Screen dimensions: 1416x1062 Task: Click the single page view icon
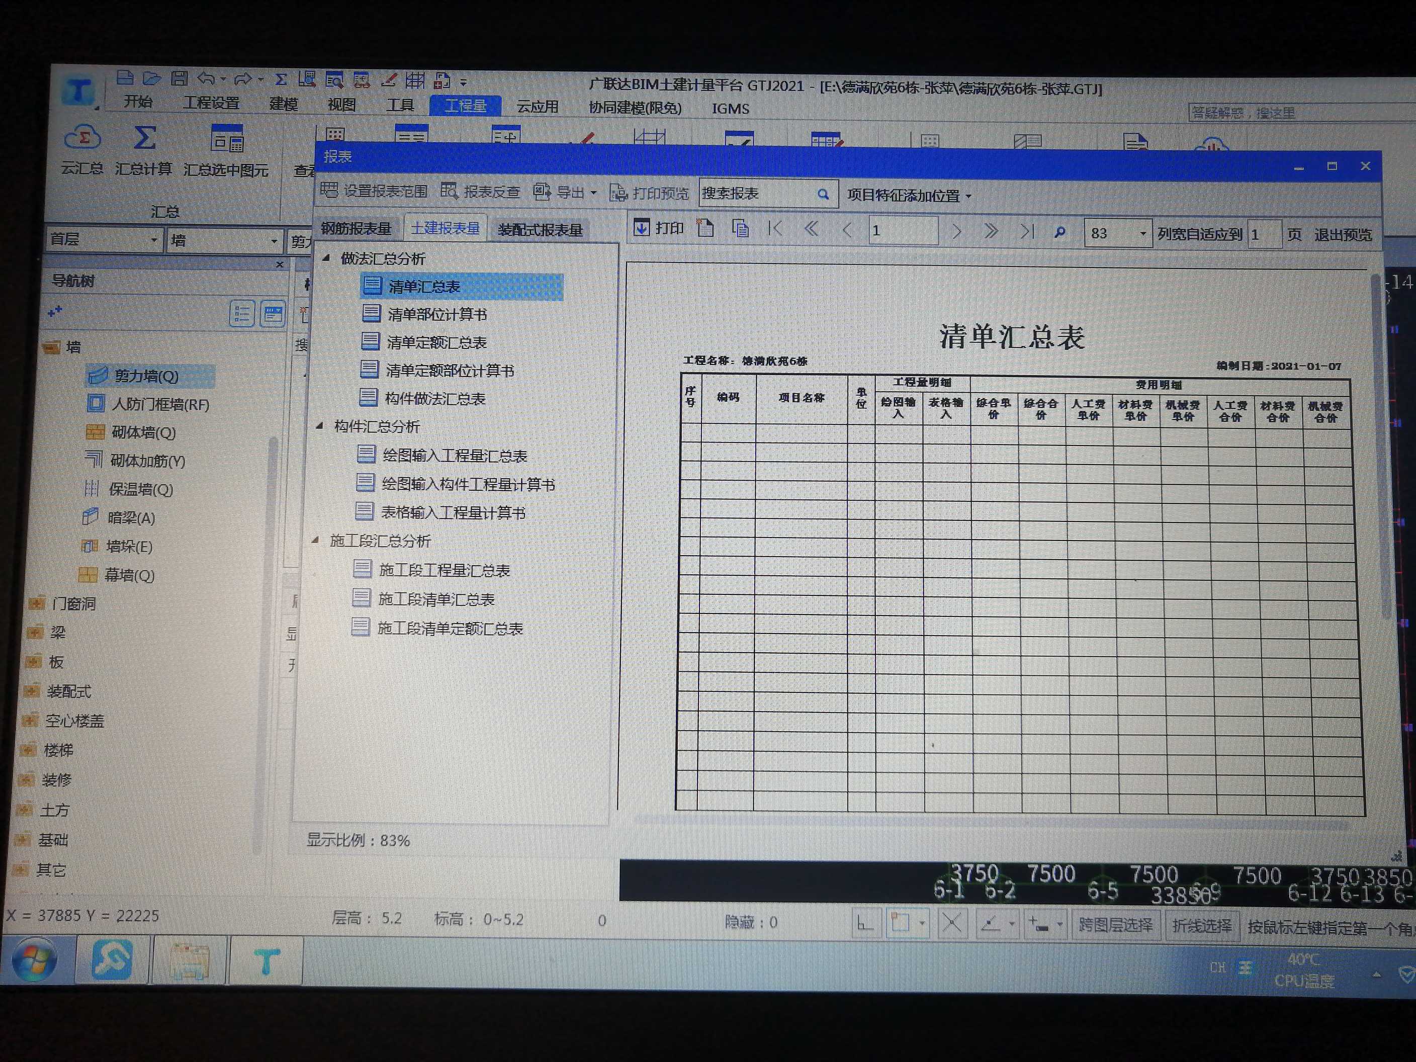[705, 228]
